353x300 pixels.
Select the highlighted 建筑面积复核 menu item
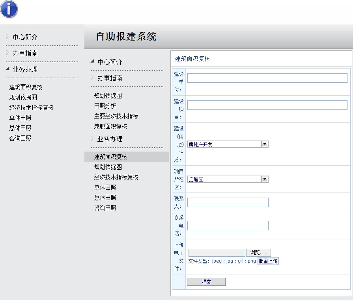110,157
